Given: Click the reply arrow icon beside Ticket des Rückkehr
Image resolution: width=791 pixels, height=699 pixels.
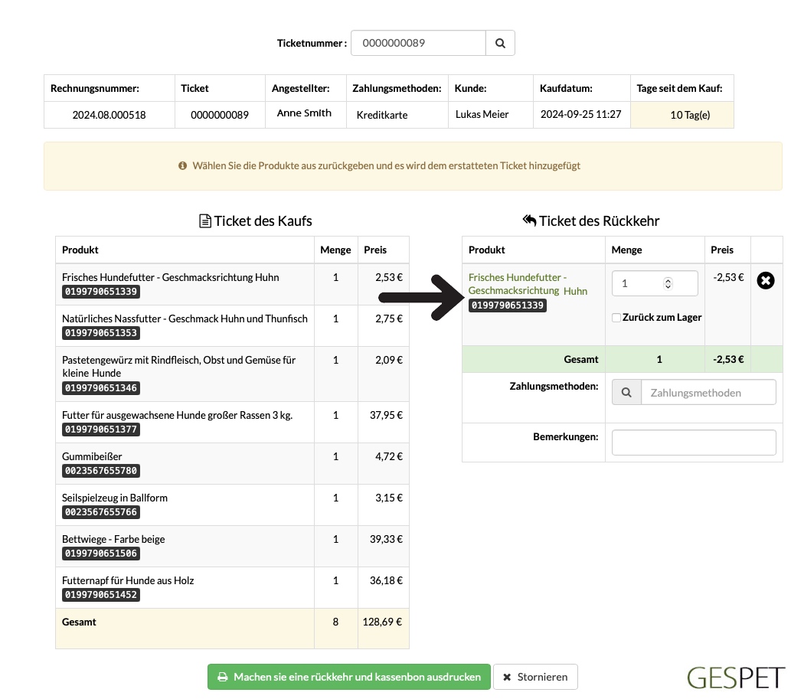Looking at the screenshot, I should 529,220.
